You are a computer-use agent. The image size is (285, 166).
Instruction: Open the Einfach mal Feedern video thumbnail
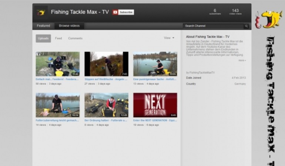point(57,64)
